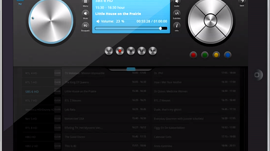Select program 'The Good Doctor'
Screen dimensions: 270x151
(75, 137)
